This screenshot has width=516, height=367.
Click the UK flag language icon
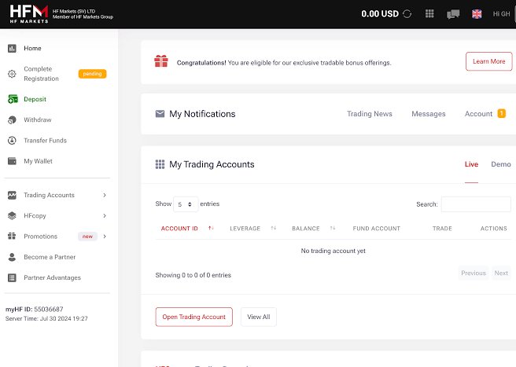pyautogui.click(x=477, y=13)
